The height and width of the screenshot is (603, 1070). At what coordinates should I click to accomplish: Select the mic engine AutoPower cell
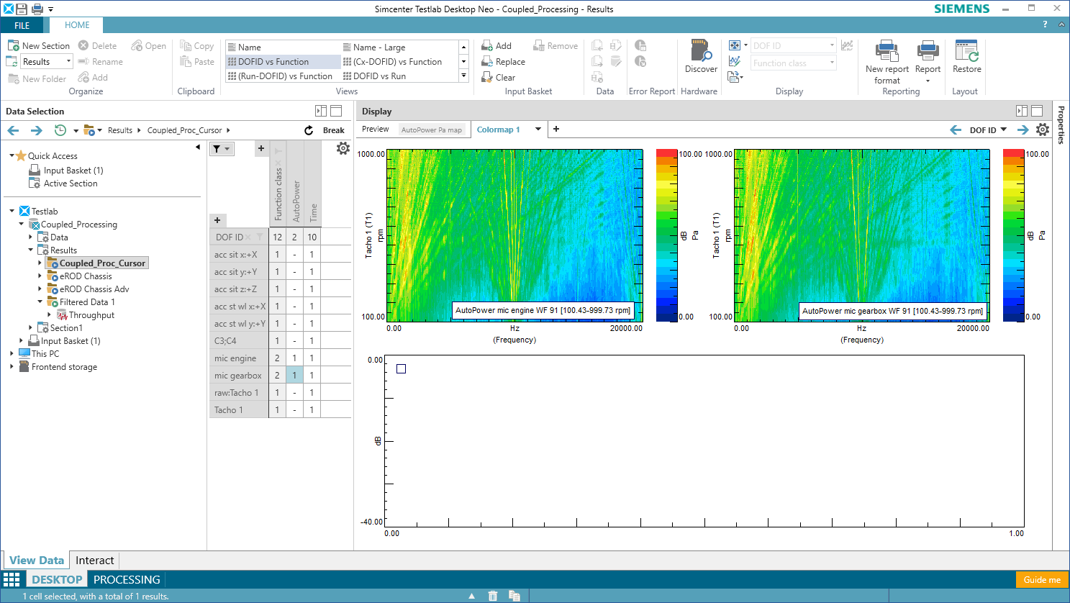(x=294, y=358)
